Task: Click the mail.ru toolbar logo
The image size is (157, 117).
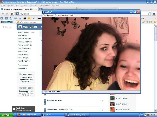Action: click(6, 22)
